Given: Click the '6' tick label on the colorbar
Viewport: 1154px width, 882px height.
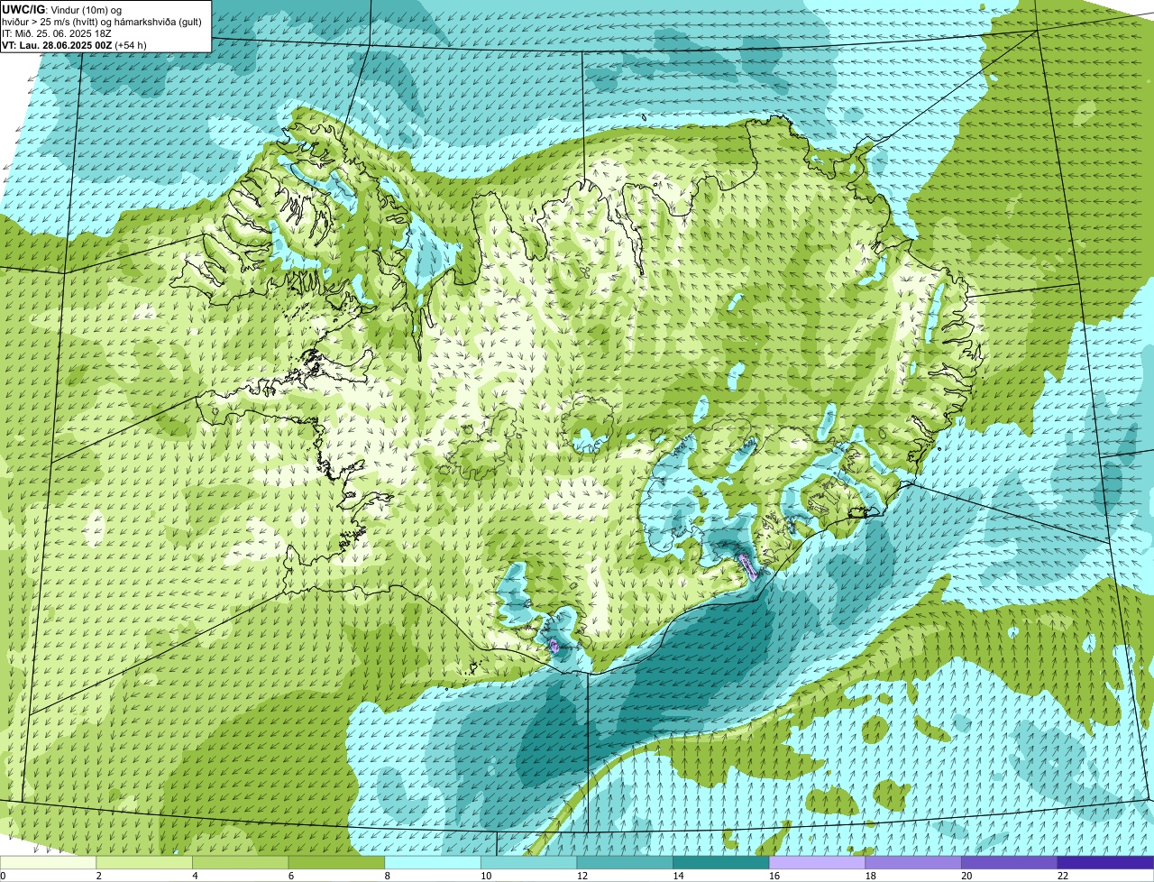Looking at the screenshot, I should point(291,876).
